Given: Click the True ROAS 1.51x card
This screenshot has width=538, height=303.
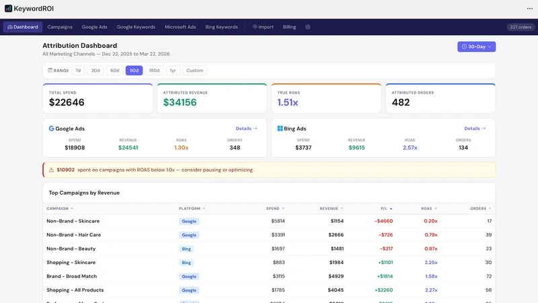Looking at the screenshot, I should click(x=326, y=98).
